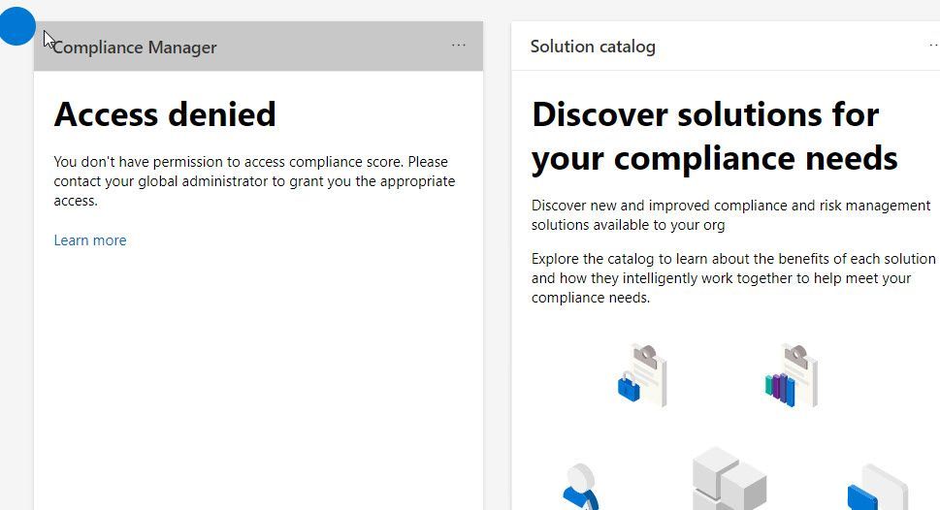Click the 'Explore the catalog' description text
940x510 pixels.
(732, 278)
